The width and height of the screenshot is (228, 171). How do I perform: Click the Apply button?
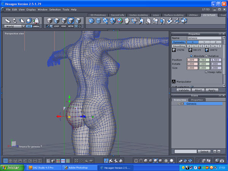[x=212, y=90]
